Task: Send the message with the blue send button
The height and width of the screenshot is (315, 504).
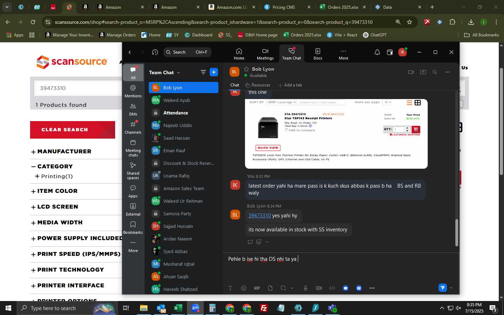Action: pyautogui.click(x=443, y=288)
